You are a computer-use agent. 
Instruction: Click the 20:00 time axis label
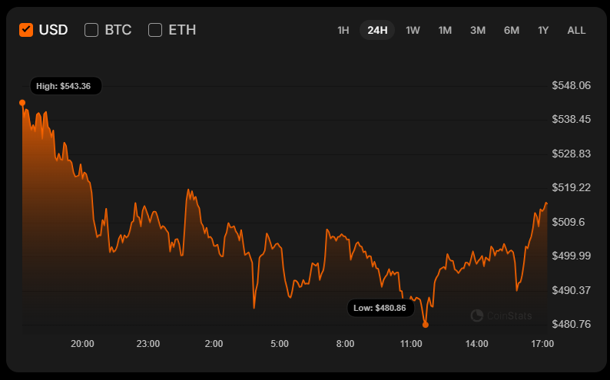[82, 343]
